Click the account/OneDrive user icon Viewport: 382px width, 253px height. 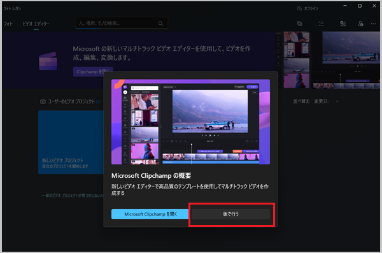[x=360, y=24]
